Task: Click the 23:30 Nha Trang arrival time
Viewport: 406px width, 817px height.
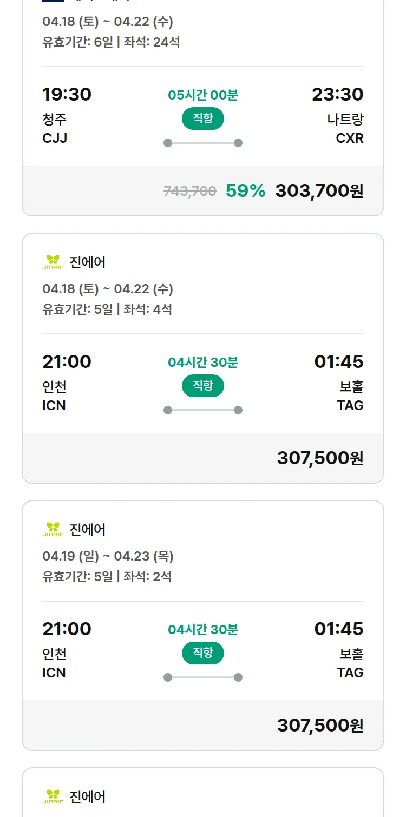Action: pos(337,95)
